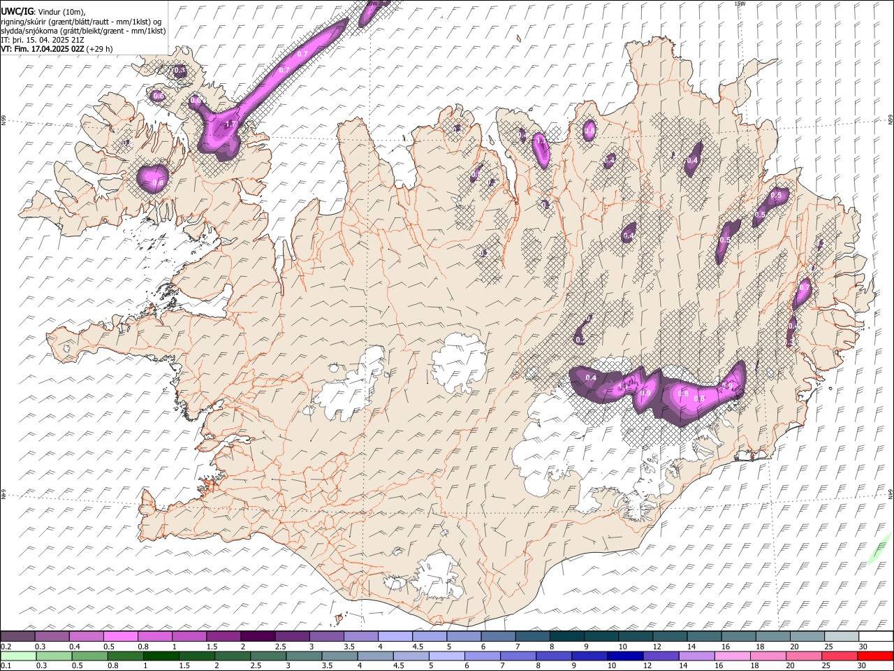
Task: Select the darkest green 1–1.5 swatch, lower legend row
Action: point(161,656)
